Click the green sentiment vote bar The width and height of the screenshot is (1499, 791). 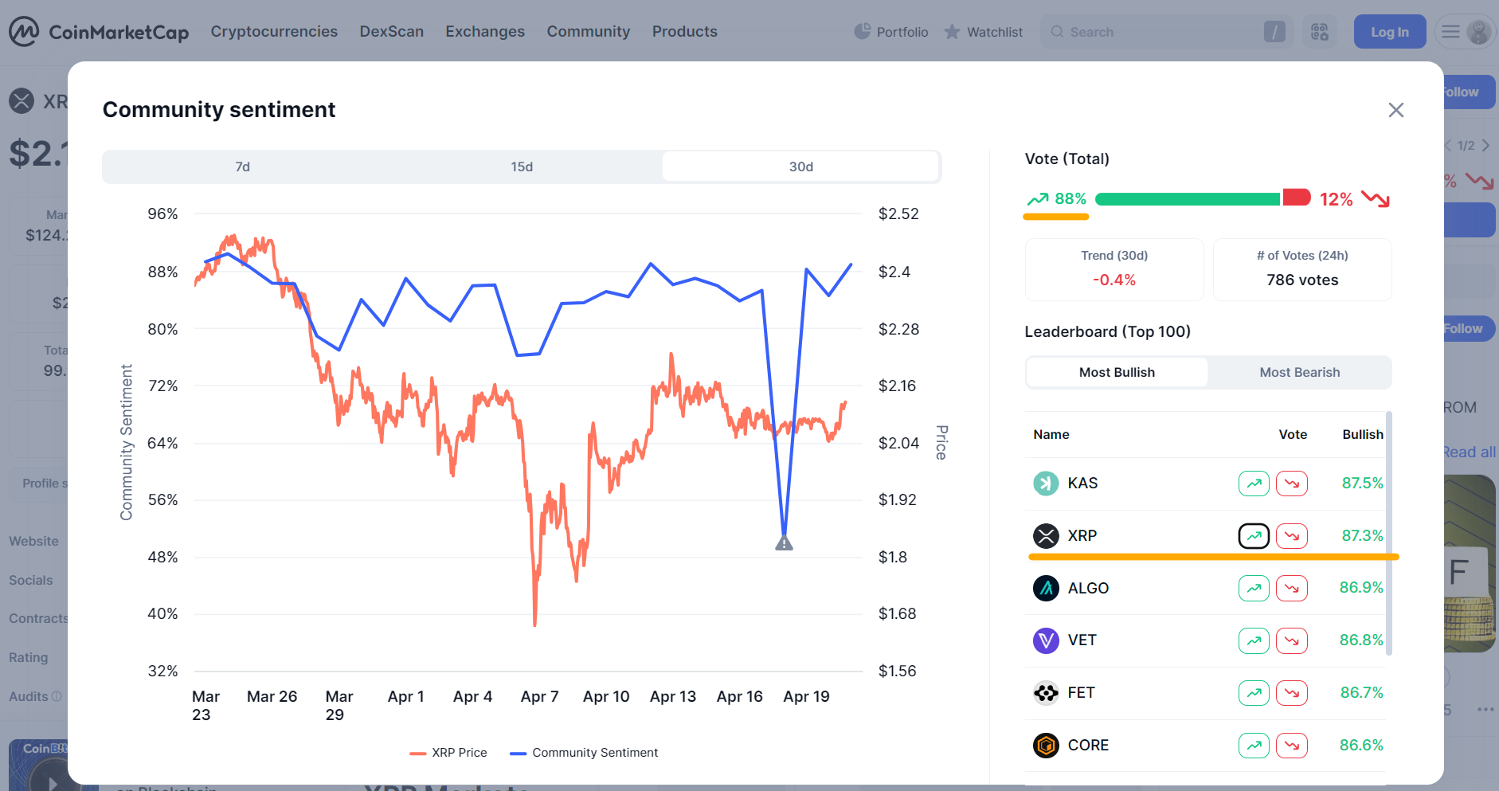[x=1187, y=197]
